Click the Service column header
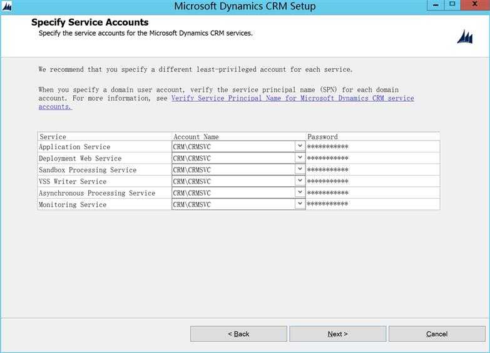 point(105,137)
